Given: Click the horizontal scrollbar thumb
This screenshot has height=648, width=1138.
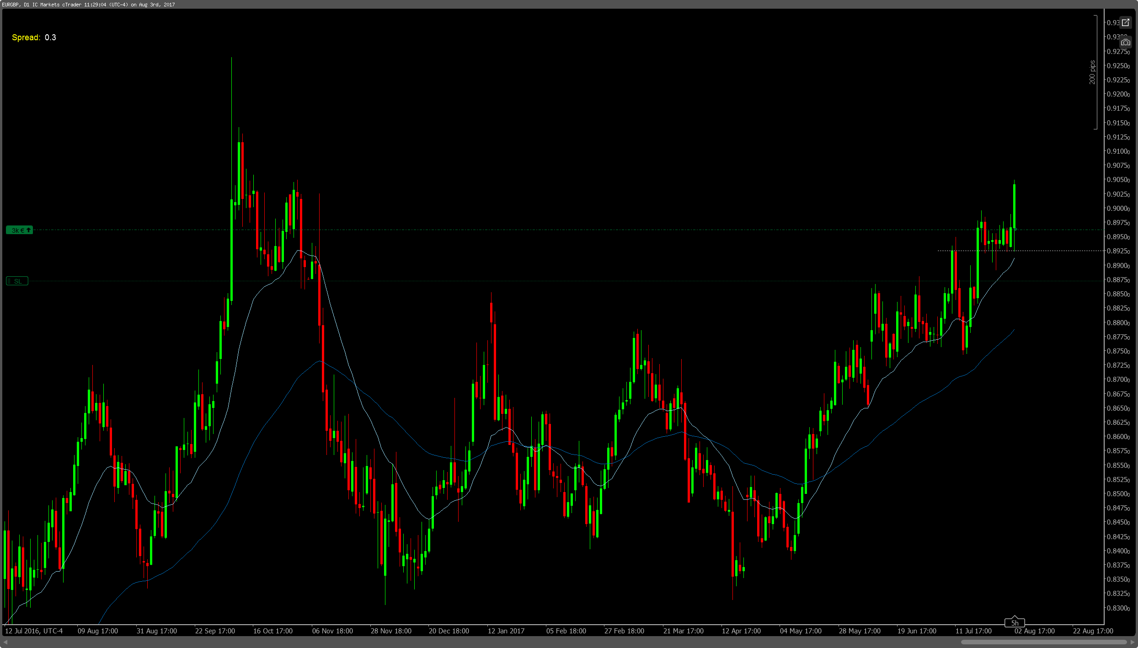Looking at the screenshot, I should coord(1043,642).
